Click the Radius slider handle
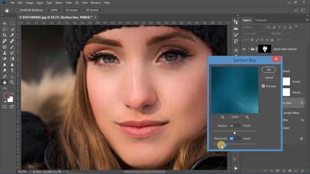 pos(234,133)
